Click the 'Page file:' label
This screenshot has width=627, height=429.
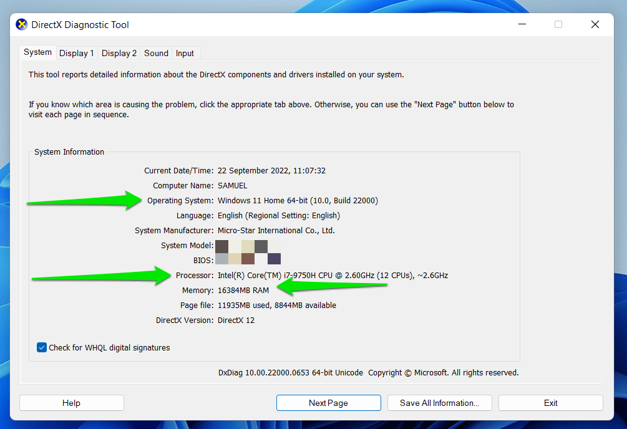click(197, 306)
